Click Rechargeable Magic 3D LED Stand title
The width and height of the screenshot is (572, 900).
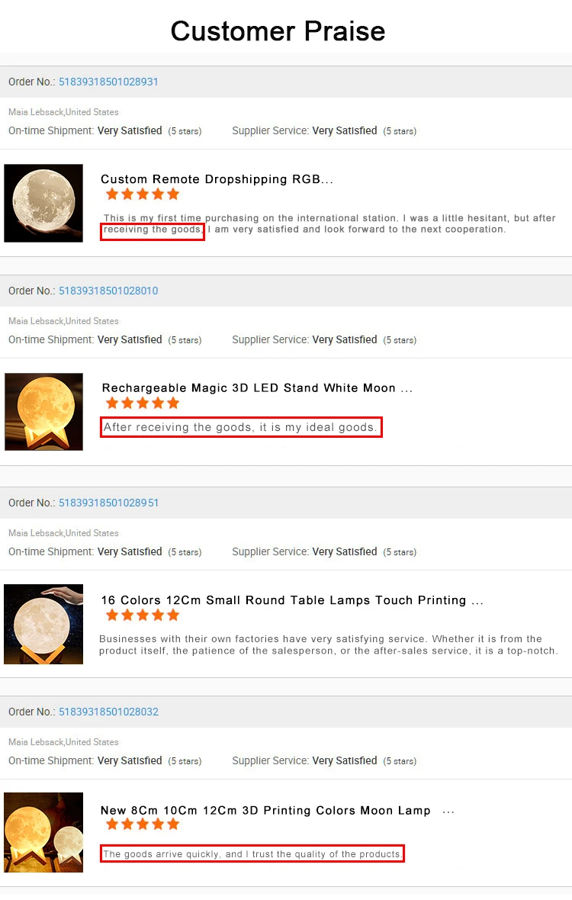pyautogui.click(x=257, y=388)
